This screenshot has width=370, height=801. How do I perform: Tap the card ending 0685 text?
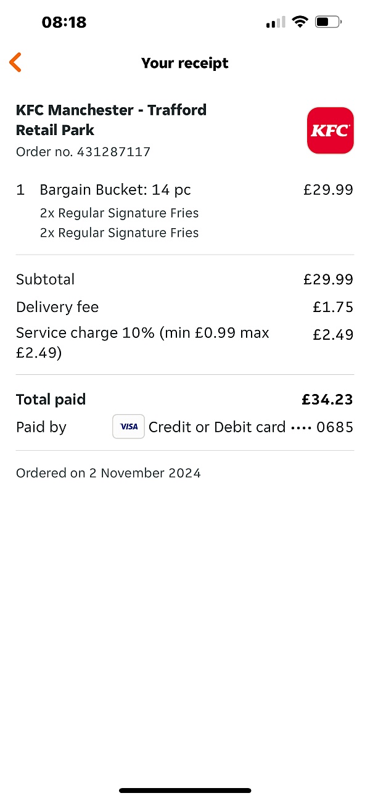tap(251, 427)
